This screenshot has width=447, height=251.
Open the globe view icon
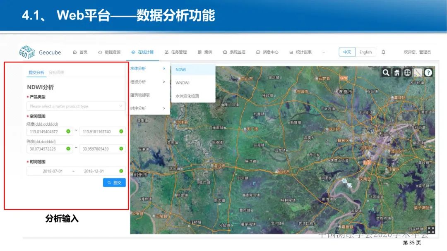(x=408, y=72)
